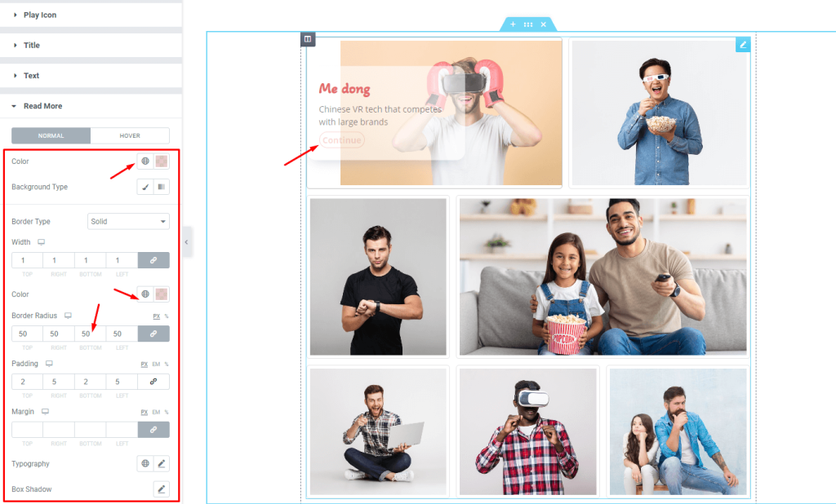
Task: Edit Border Radius Right field
Action: click(59, 334)
